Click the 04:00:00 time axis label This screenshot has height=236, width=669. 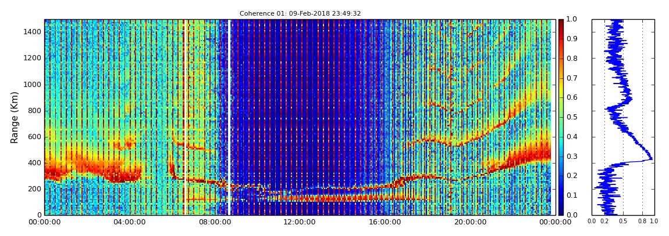129,223
